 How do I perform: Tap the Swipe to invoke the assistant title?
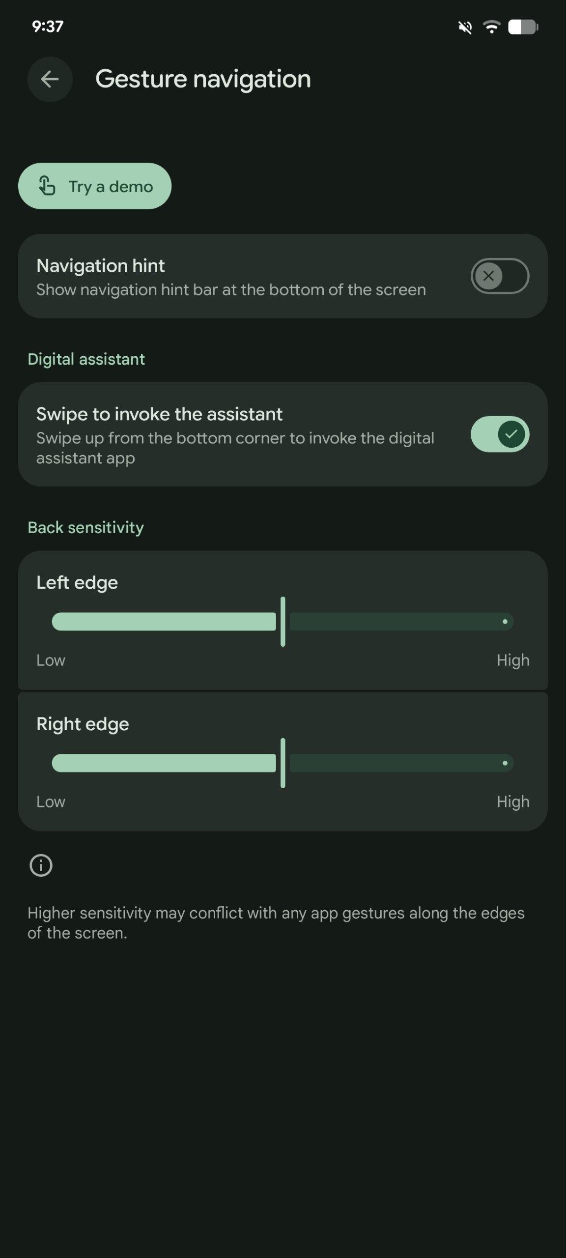pos(159,414)
